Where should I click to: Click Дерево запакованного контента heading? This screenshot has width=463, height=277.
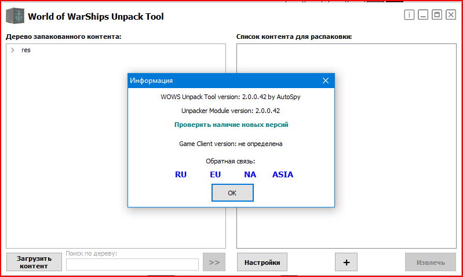point(64,37)
